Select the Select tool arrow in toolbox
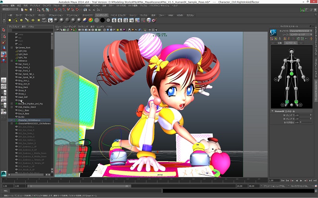318x198 pixels. coord(4,30)
